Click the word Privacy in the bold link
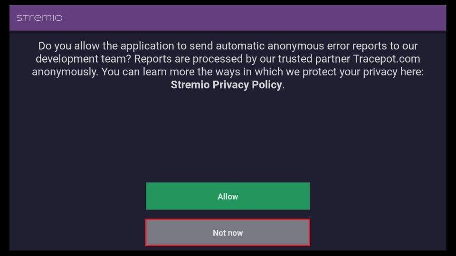 (231, 85)
